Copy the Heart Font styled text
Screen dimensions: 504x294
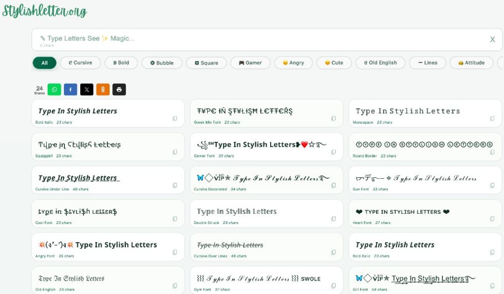pyautogui.click(x=492, y=219)
